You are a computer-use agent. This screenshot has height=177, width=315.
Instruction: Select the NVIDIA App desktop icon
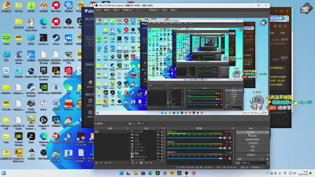pyautogui.click(x=44, y=89)
